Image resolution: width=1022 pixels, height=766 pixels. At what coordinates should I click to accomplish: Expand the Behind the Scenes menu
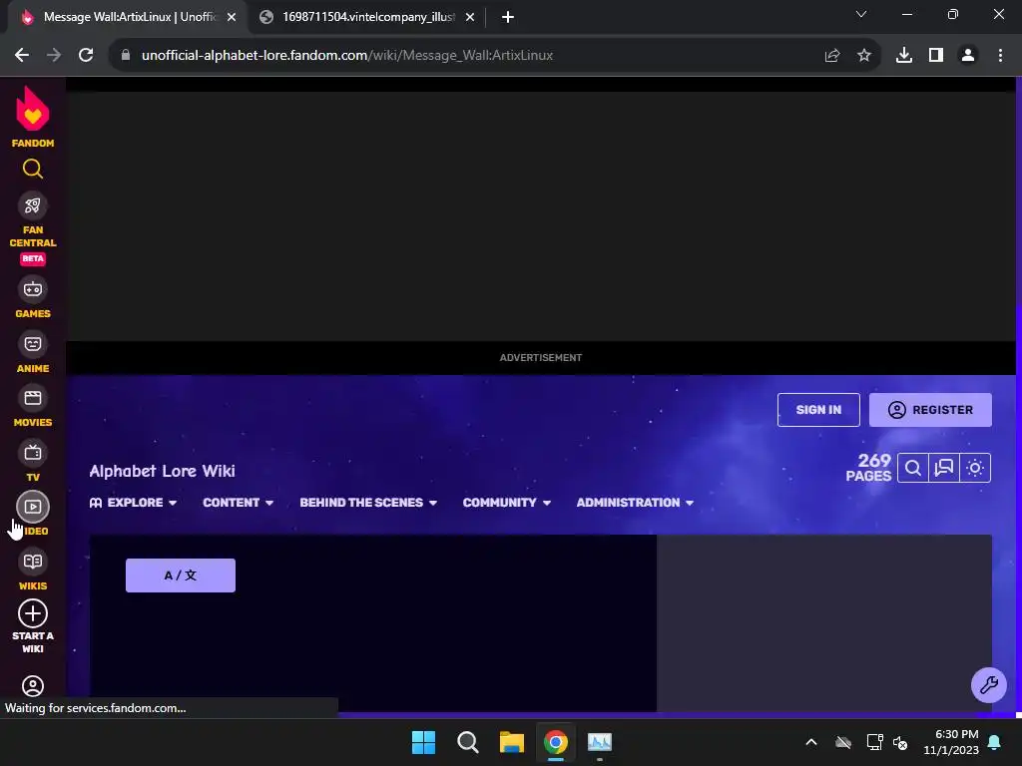(368, 503)
